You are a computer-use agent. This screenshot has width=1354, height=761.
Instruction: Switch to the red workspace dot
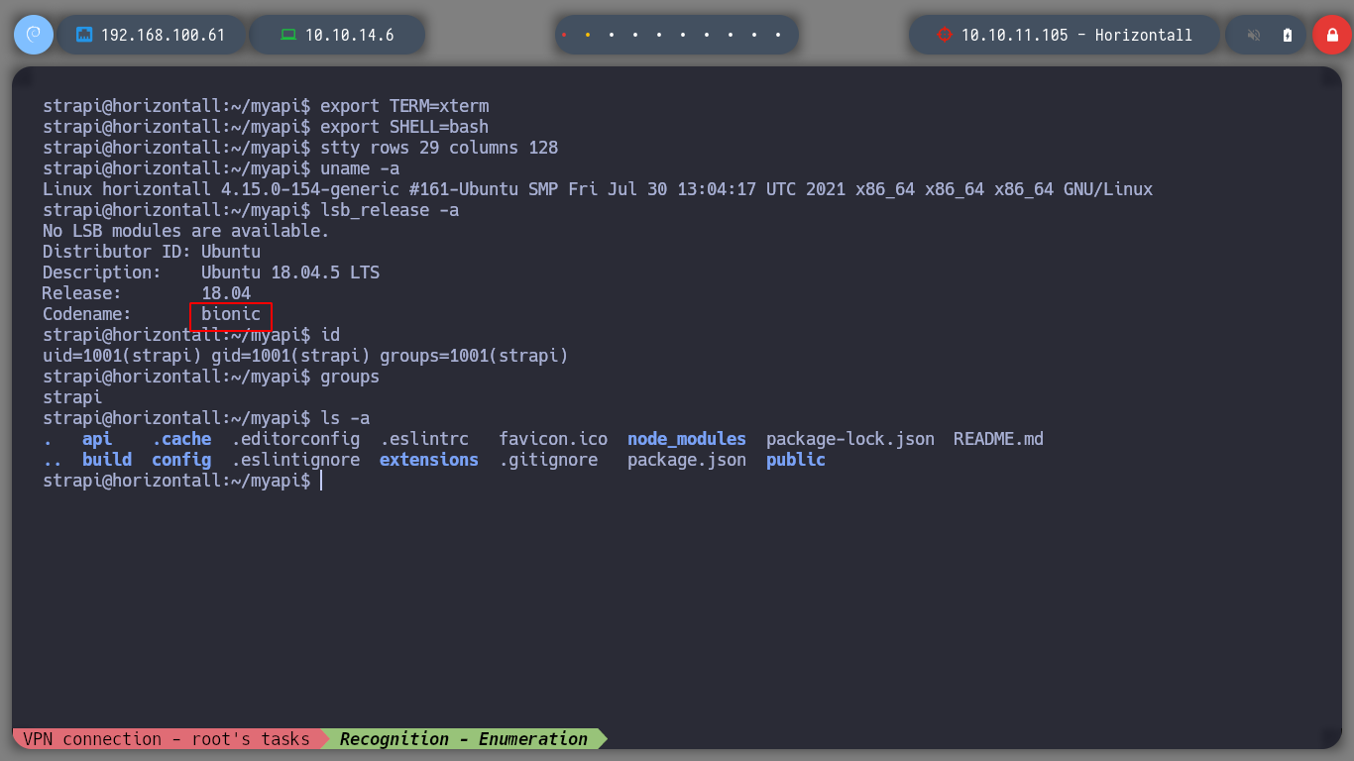(564, 35)
